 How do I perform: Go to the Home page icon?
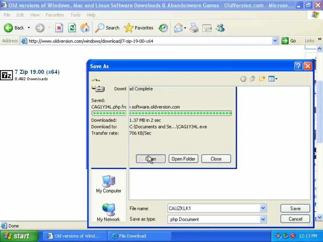(x=85, y=28)
